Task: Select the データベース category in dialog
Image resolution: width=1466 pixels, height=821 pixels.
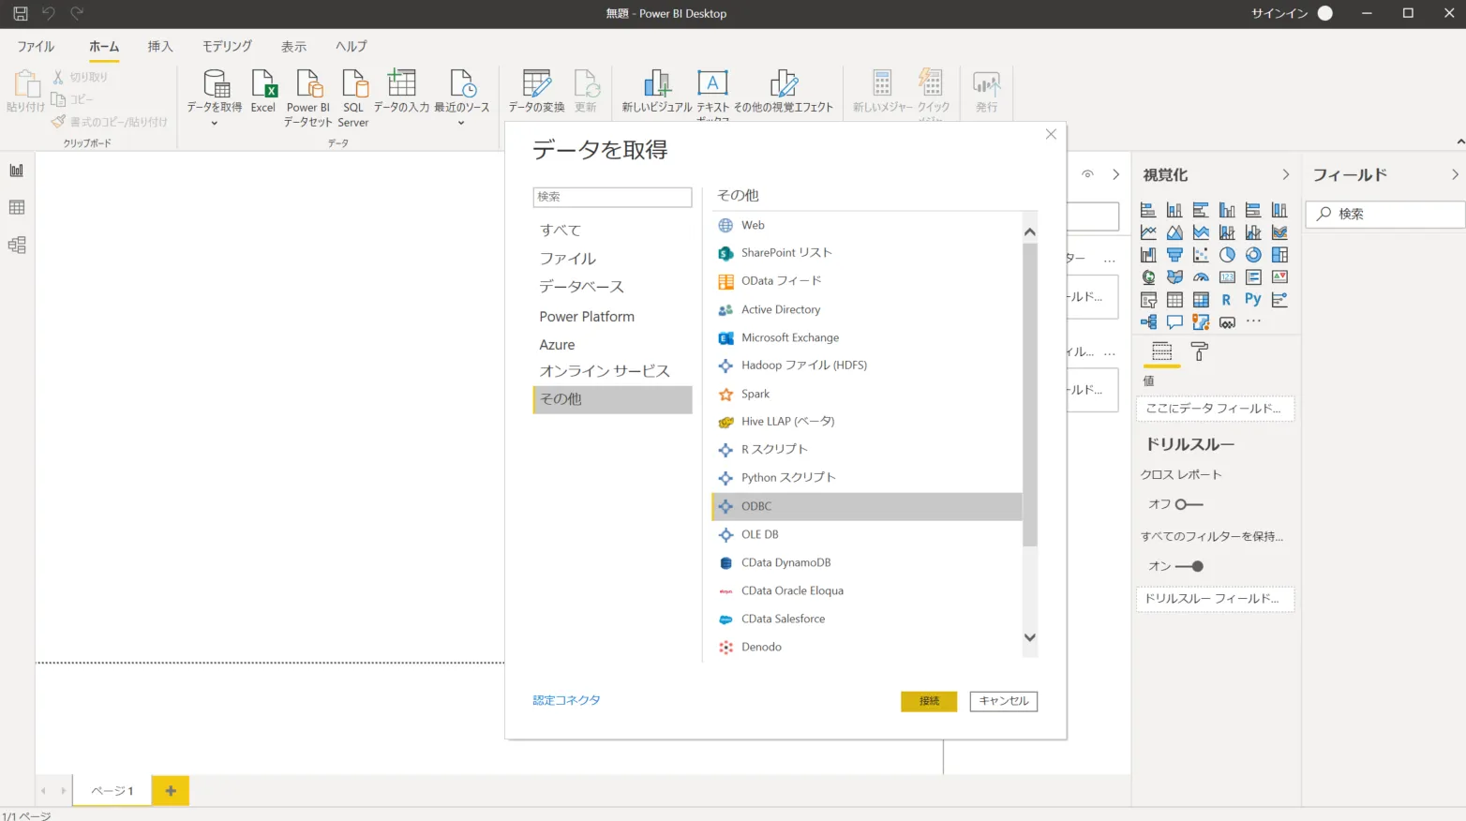Action: [581, 287]
